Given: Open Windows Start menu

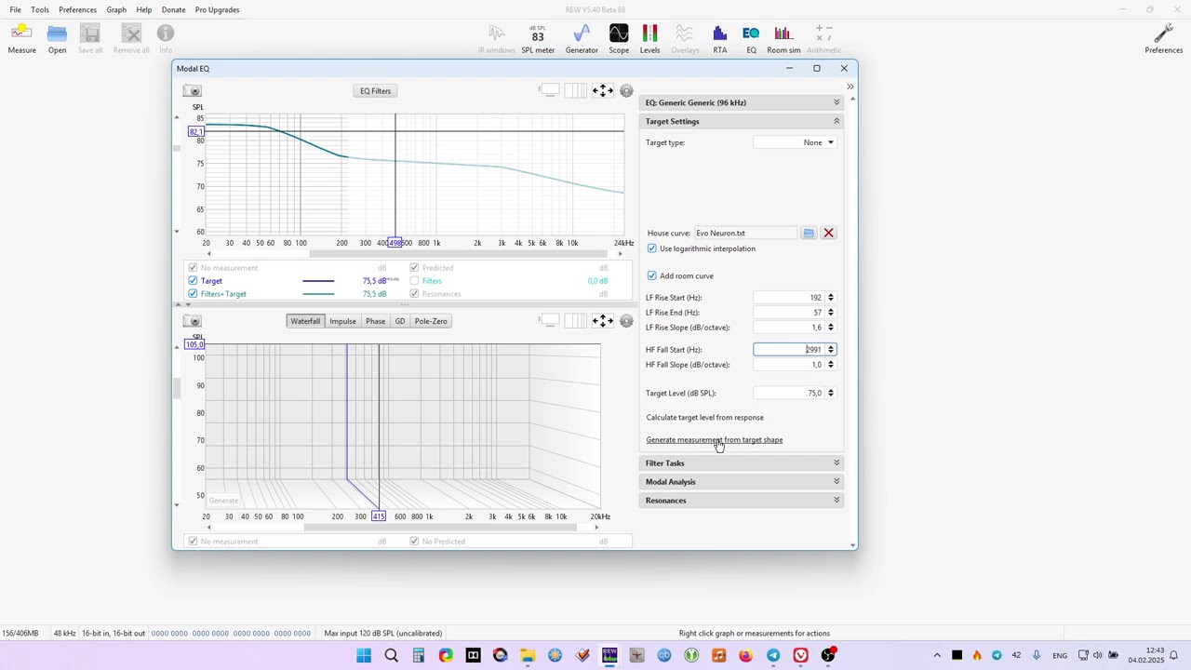Looking at the screenshot, I should (x=364, y=655).
